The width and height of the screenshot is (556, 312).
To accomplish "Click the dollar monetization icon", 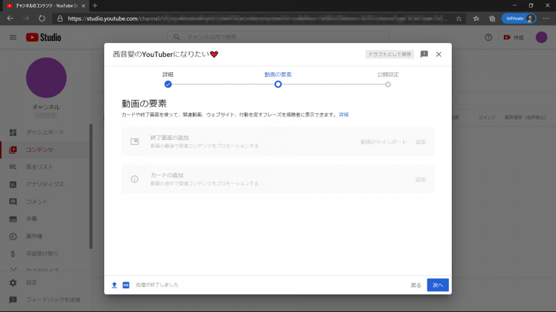I will pyautogui.click(x=13, y=254).
